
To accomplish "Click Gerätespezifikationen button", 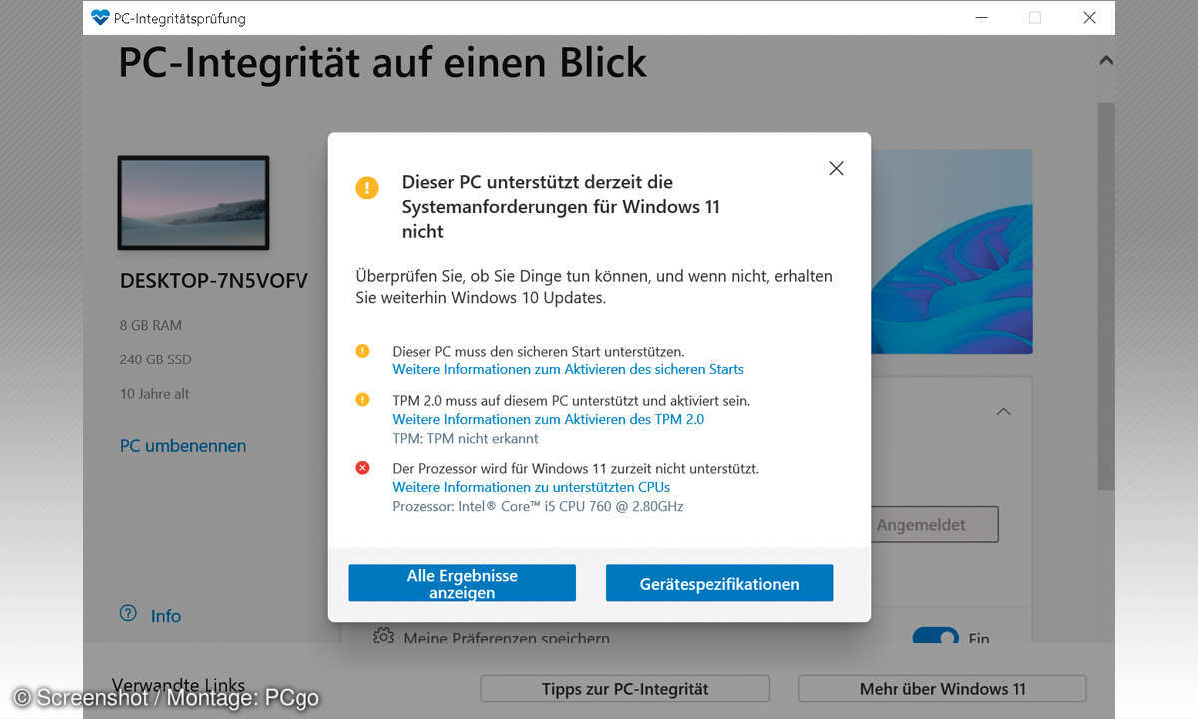I will click(x=719, y=583).
